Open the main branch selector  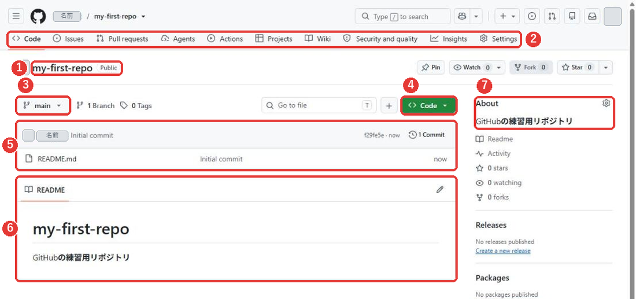coord(42,105)
